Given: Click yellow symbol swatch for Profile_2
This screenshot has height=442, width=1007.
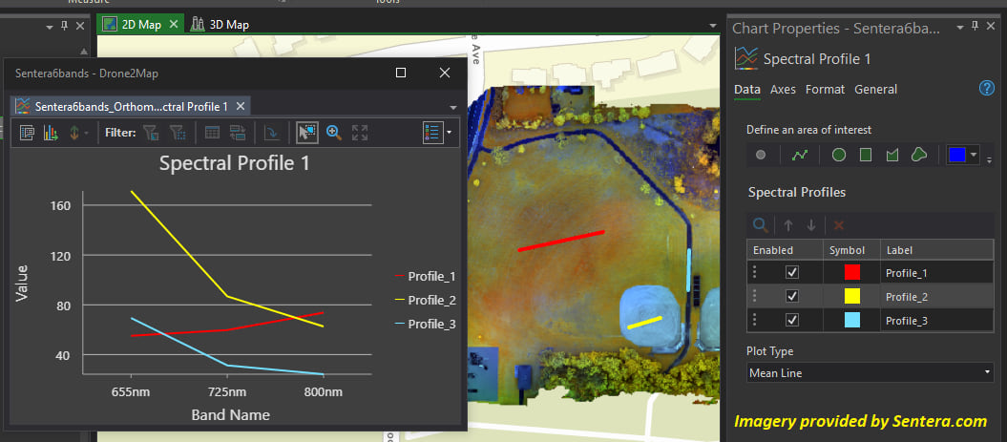Looking at the screenshot, I should click(x=852, y=296).
